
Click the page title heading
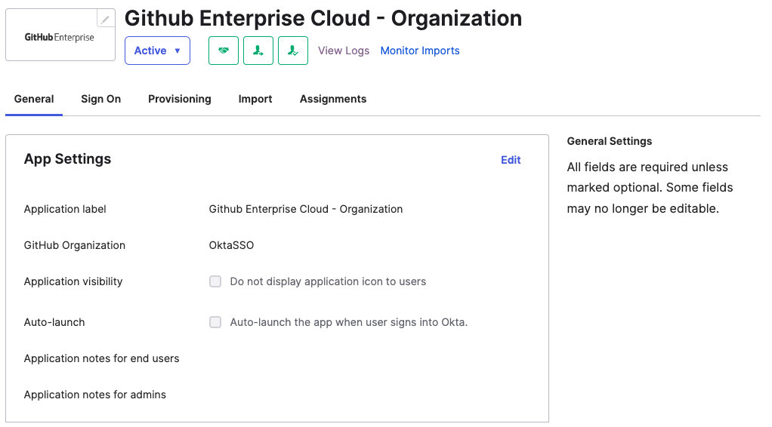click(x=323, y=18)
